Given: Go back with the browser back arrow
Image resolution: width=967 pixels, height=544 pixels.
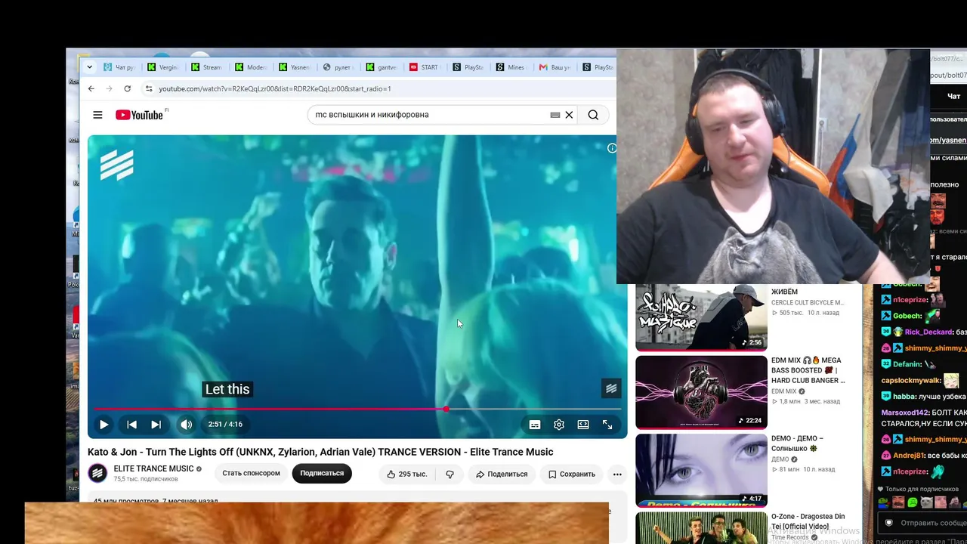Looking at the screenshot, I should tap(91, 88).
